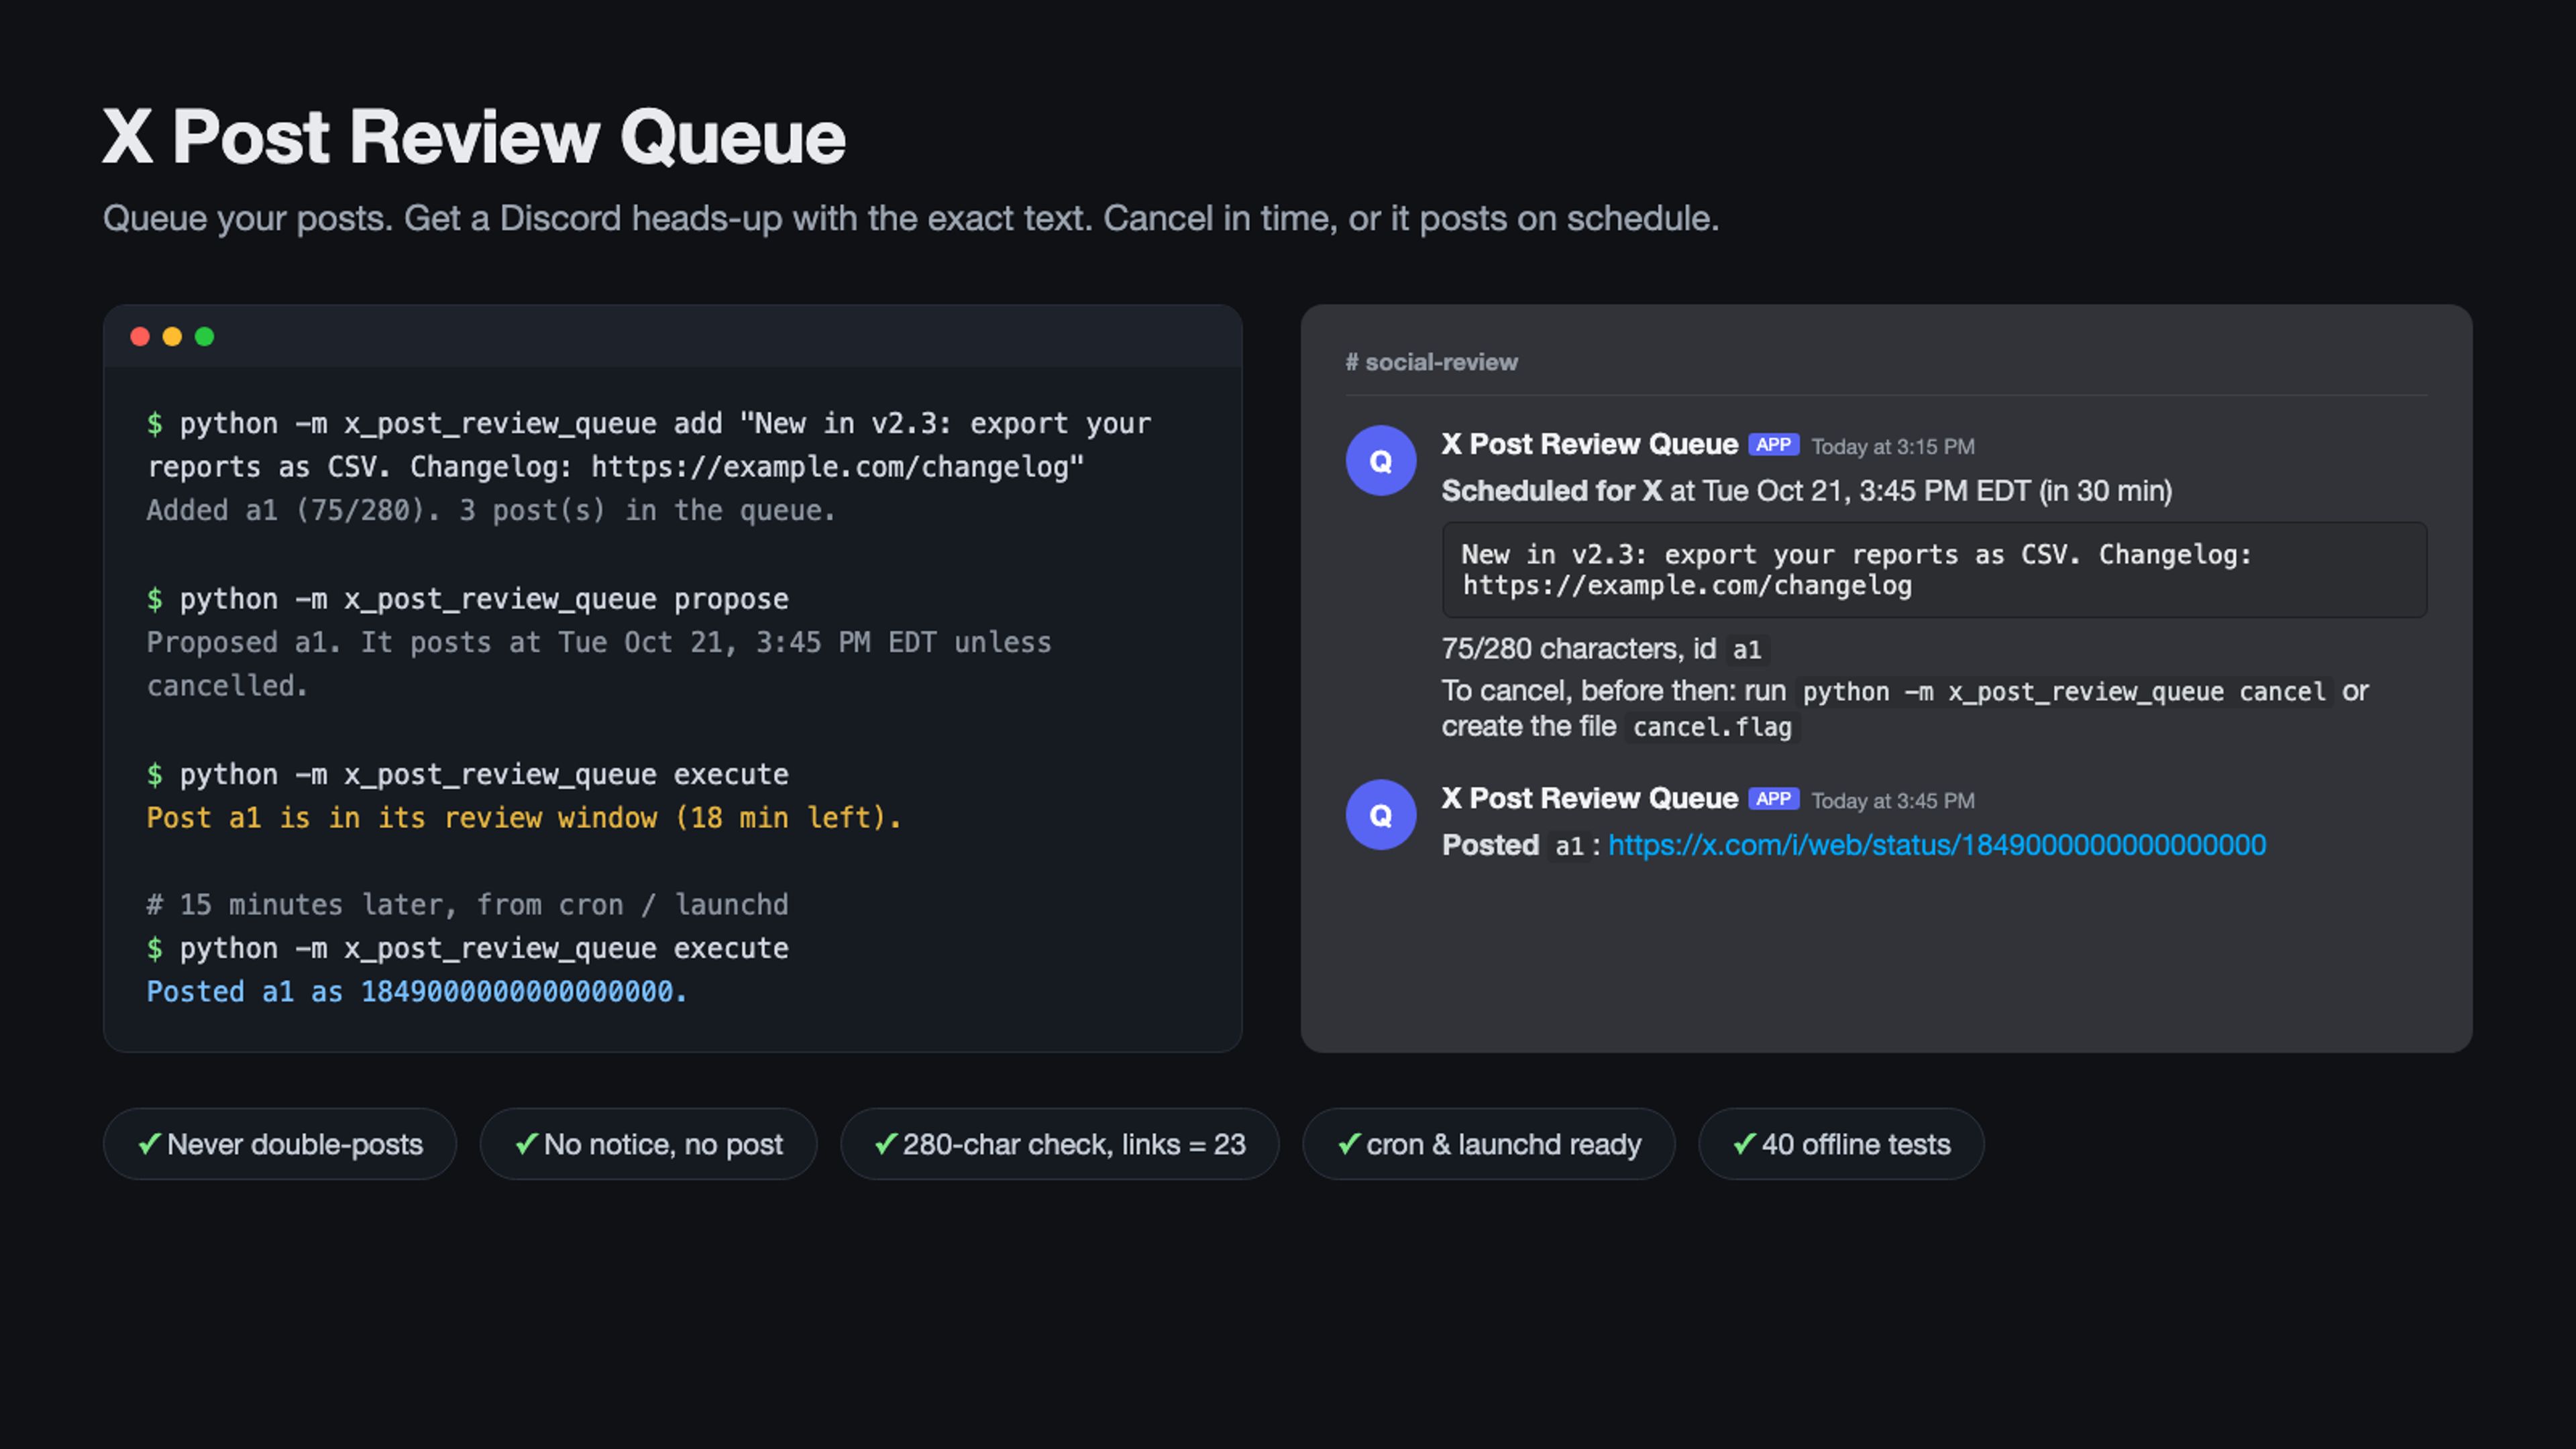
Task: Click the yellow minimize dot in terminal
Action: pyautogui.click(x=172, y=337)
